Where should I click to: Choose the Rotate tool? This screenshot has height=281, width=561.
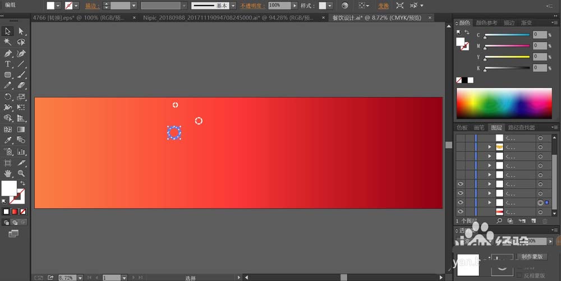(x=7, y=96)
